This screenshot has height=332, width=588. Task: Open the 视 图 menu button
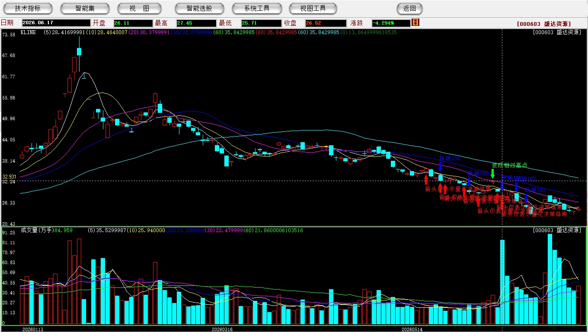point(139,8)
